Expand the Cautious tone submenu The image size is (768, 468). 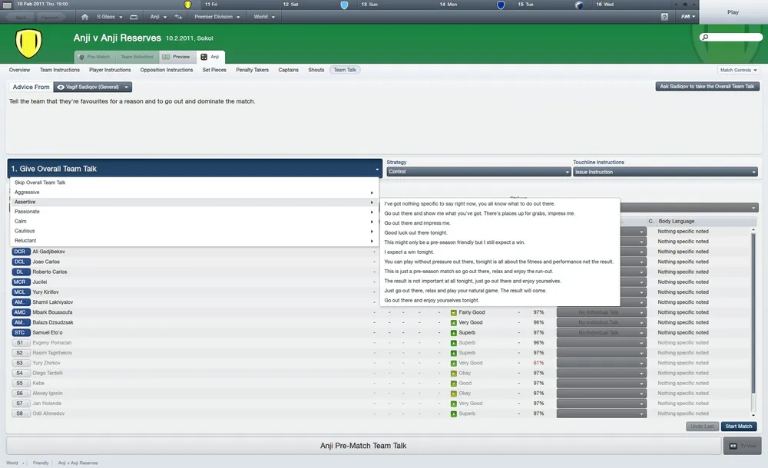(x=194, y=231)
